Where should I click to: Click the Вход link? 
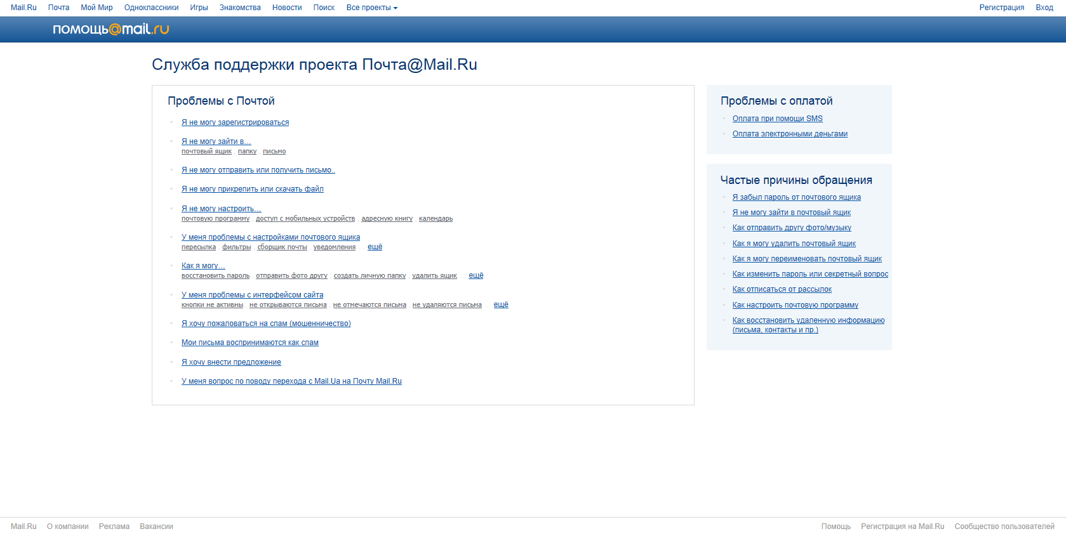pyautogui.click(x=1044, y=8)
